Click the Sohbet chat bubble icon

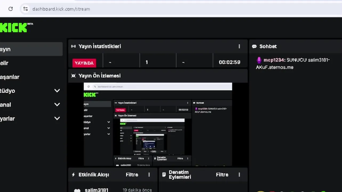[254, 46]
